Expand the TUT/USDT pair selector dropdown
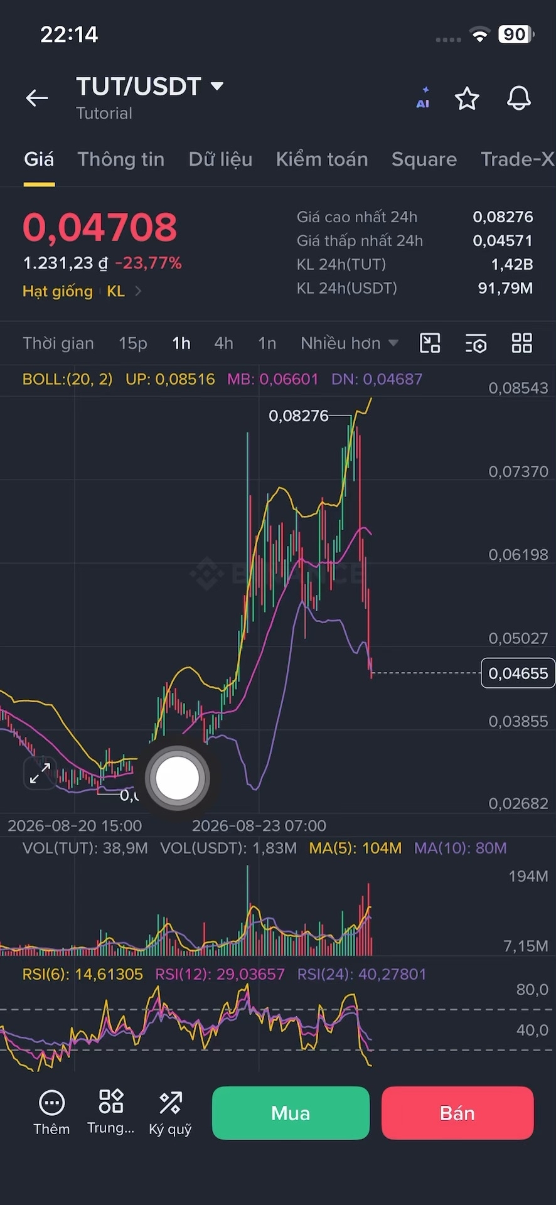The width and height of the screenshot is (556, 1205). pyautogui.click(x=217, y=86)
